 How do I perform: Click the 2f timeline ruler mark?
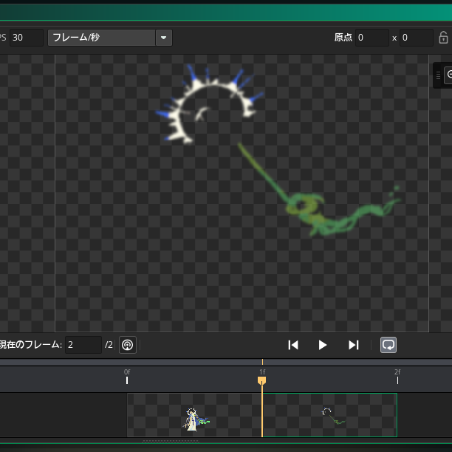point(397,378)
